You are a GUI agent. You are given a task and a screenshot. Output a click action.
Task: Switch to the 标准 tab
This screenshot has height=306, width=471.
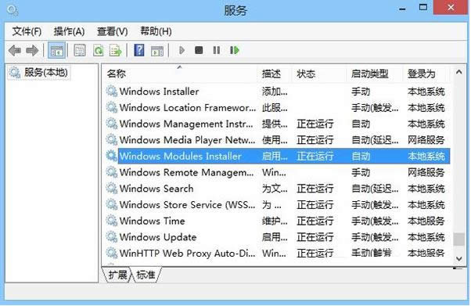(x=146, y=275)
